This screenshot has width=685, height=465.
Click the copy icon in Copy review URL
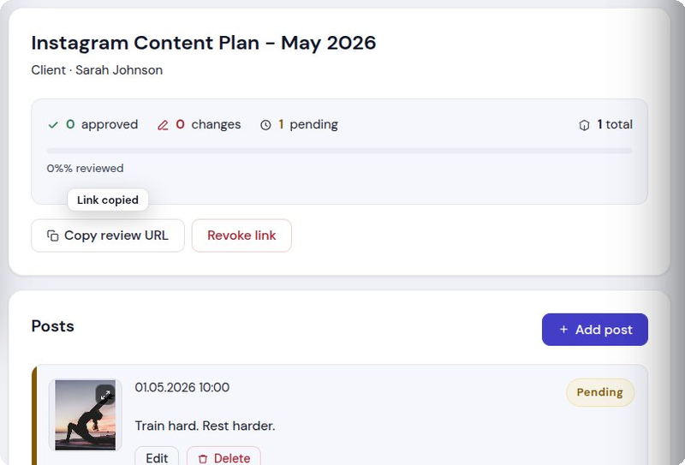53,235
